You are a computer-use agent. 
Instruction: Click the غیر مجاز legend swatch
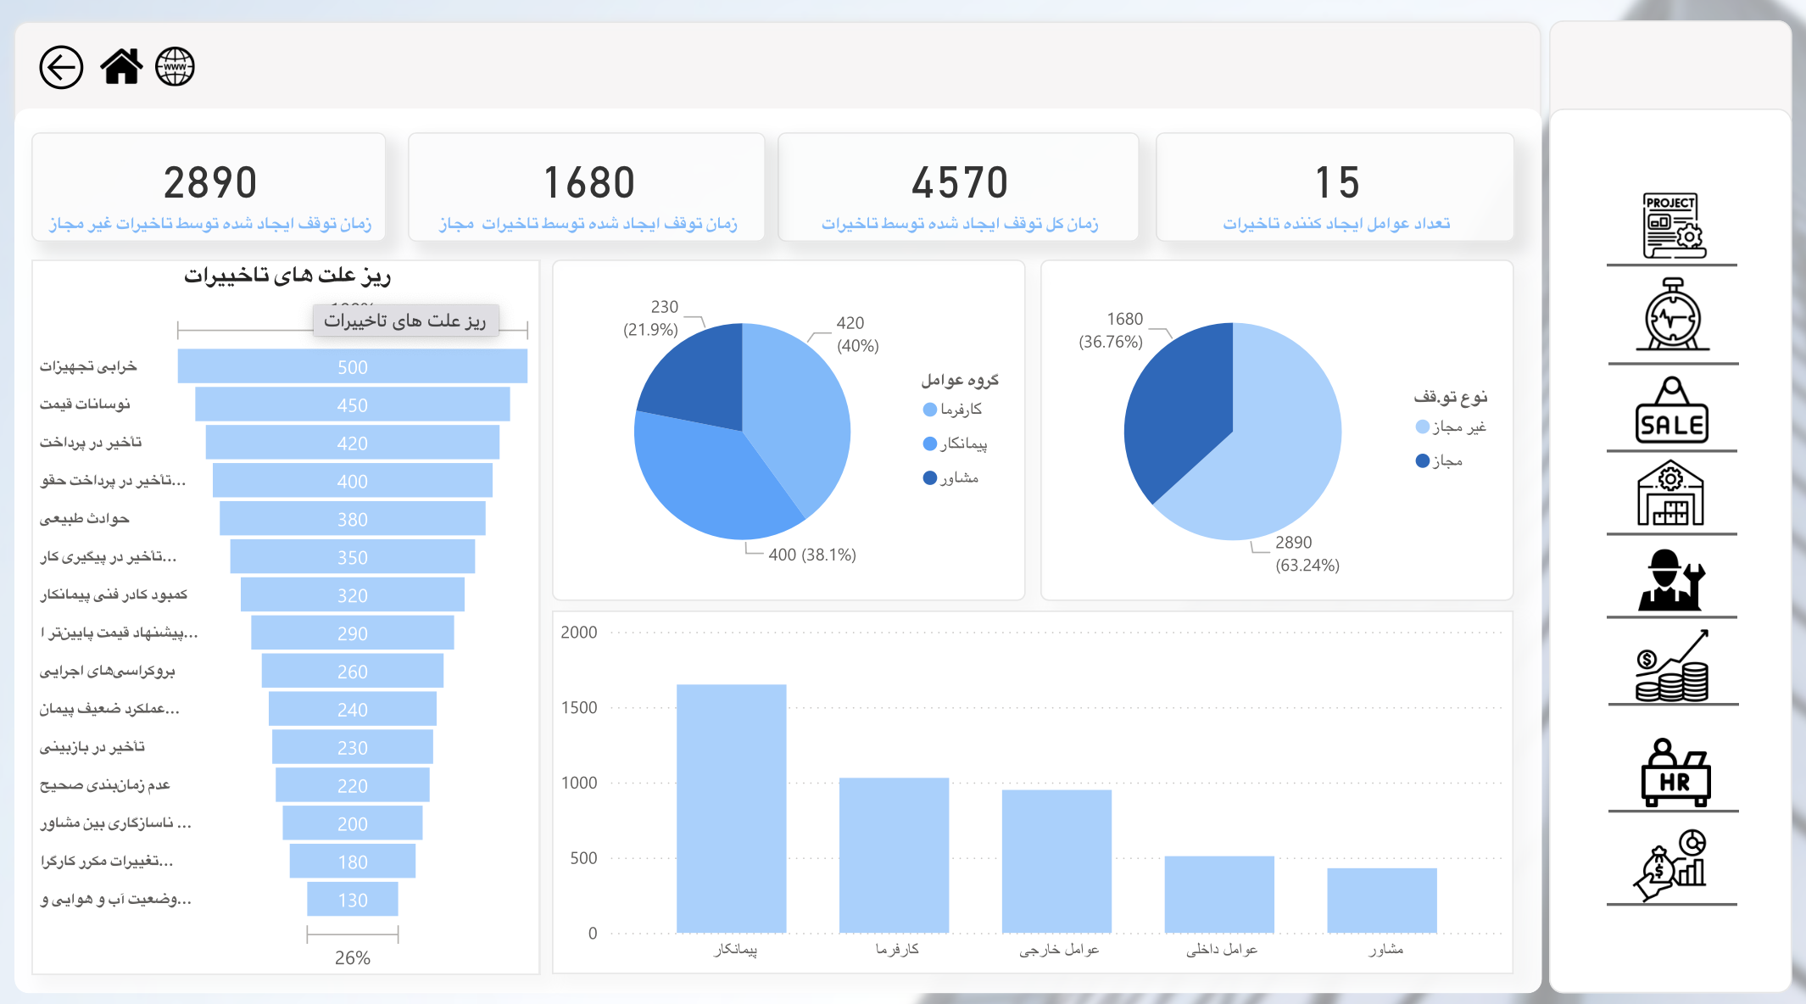(x=1423, y=427)
